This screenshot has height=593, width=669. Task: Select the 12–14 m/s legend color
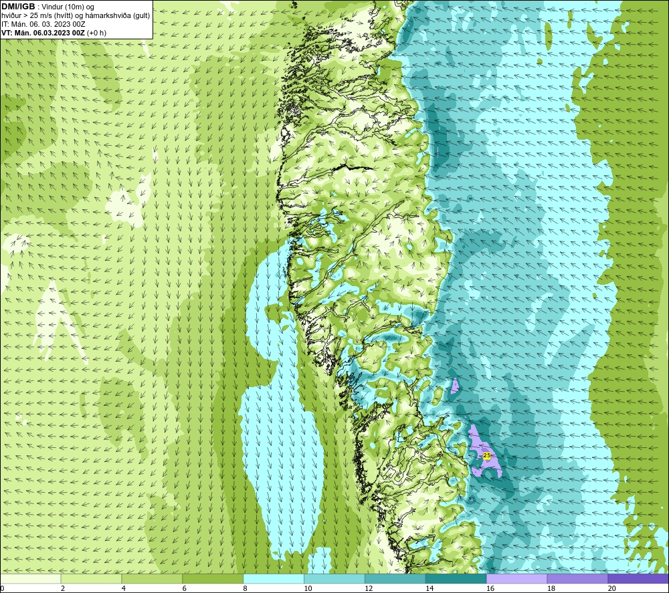pyautogui.click(x=395, y=578)
